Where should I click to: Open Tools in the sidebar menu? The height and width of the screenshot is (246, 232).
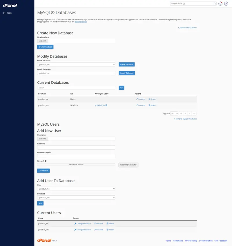(9, 13)
